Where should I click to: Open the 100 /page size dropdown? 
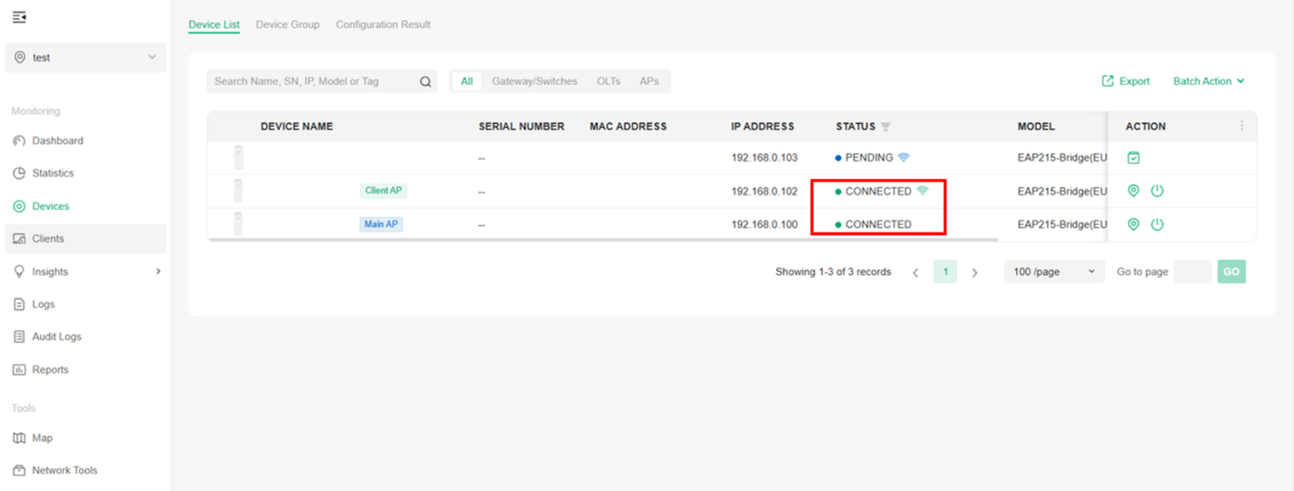point(1053,271)
